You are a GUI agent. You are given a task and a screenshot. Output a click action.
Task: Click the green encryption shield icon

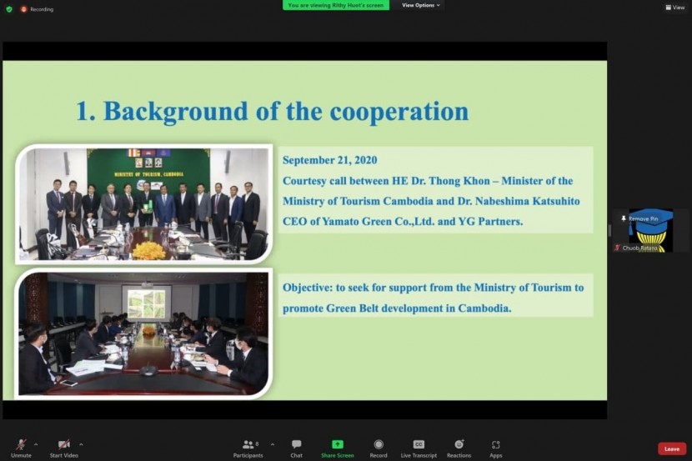(9, 9)
